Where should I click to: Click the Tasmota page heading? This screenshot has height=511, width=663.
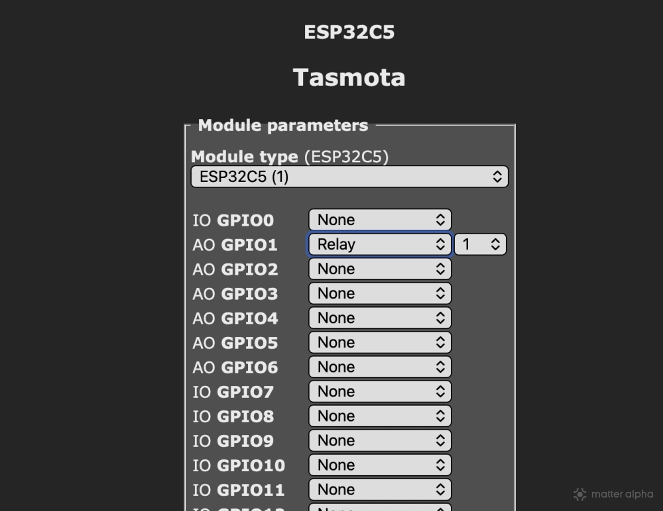pos(349,77)
